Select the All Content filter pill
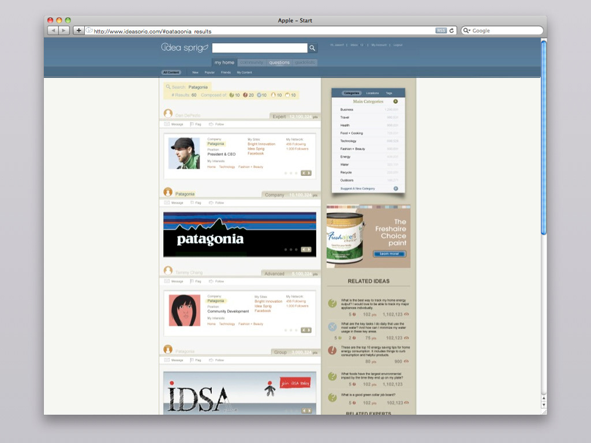This screenshot has height=443, width=591. 171,72
